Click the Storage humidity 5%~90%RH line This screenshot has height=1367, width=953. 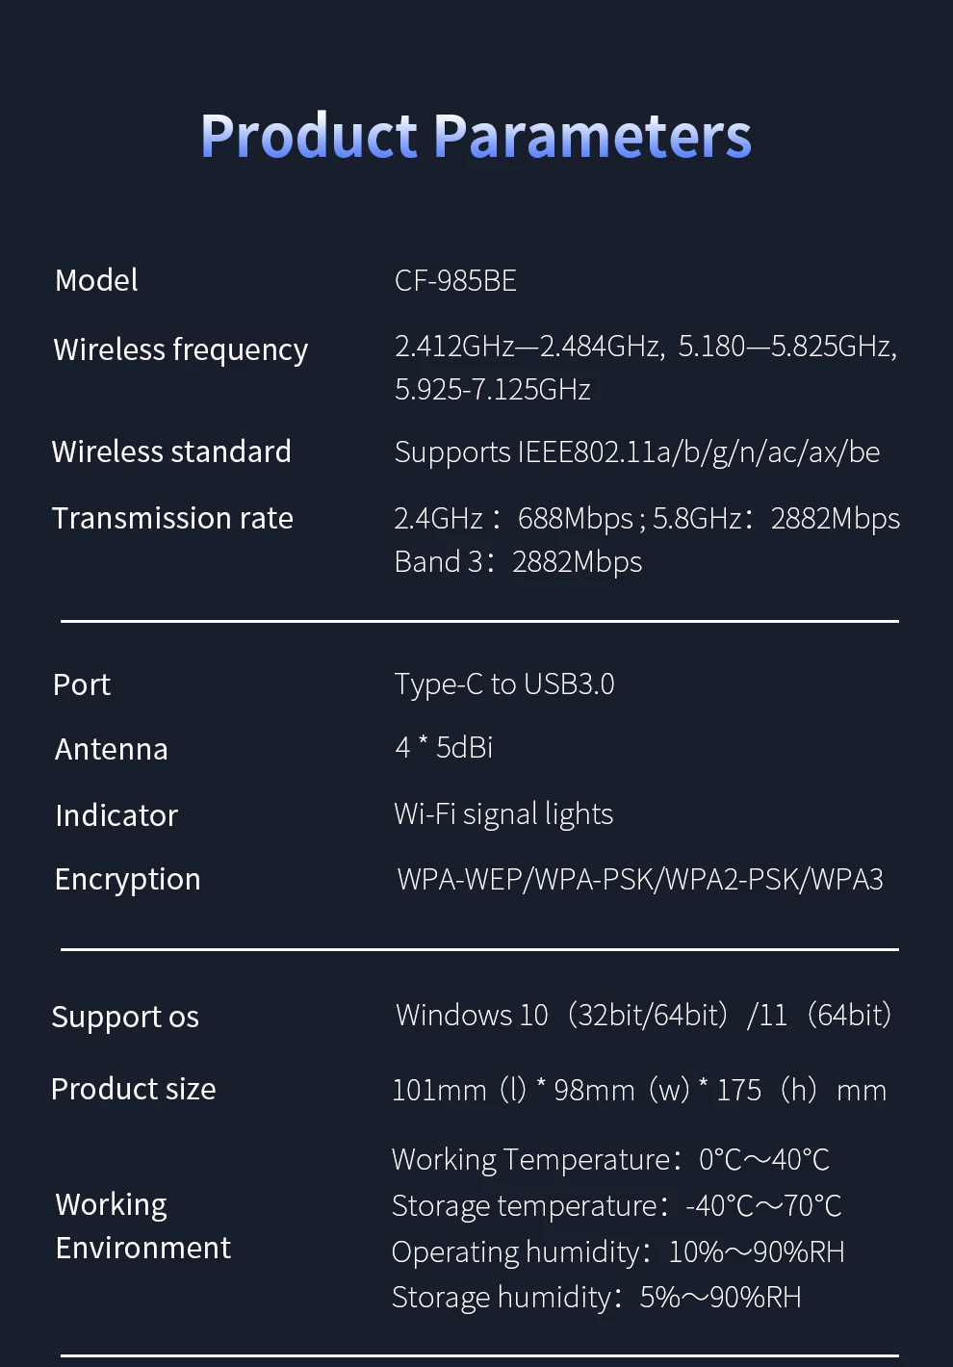click(596, 1297)
